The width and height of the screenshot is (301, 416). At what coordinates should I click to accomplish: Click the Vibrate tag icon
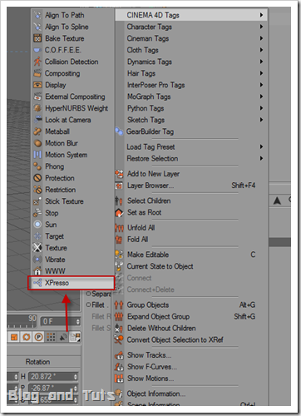(37, 260)
